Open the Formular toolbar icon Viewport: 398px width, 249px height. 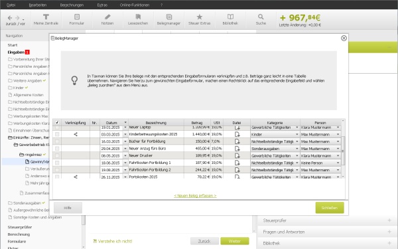click(77, 19)
